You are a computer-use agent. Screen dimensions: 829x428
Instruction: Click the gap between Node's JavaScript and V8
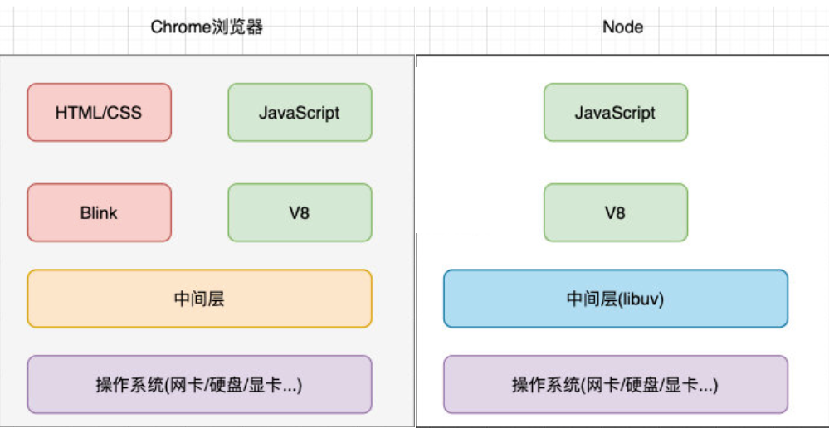tap(615, 163)
